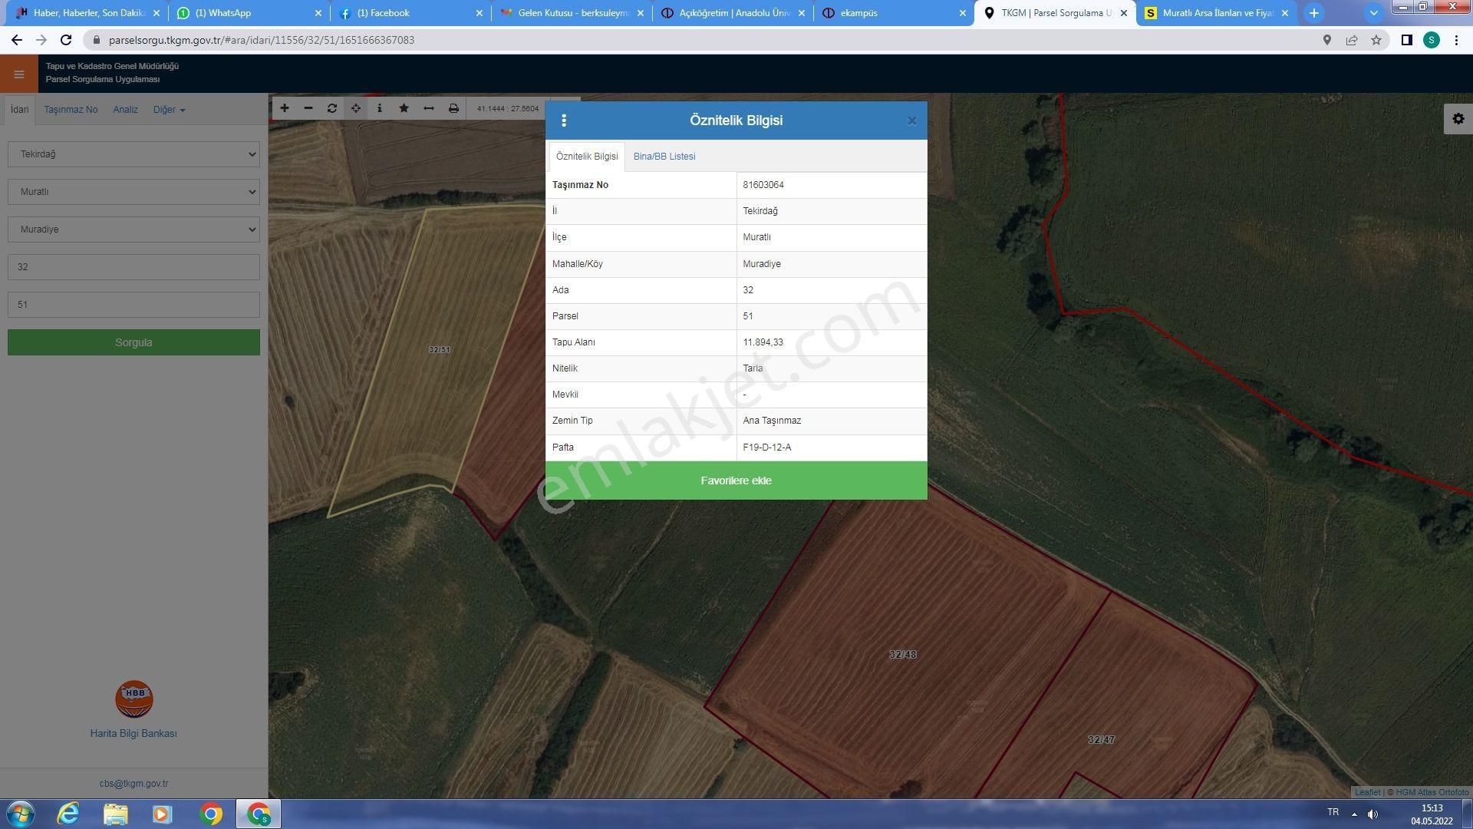Activate the locate/crosshair map tool
The height and width of the screenshot is (829, 1473).
(x=356, y=108)
